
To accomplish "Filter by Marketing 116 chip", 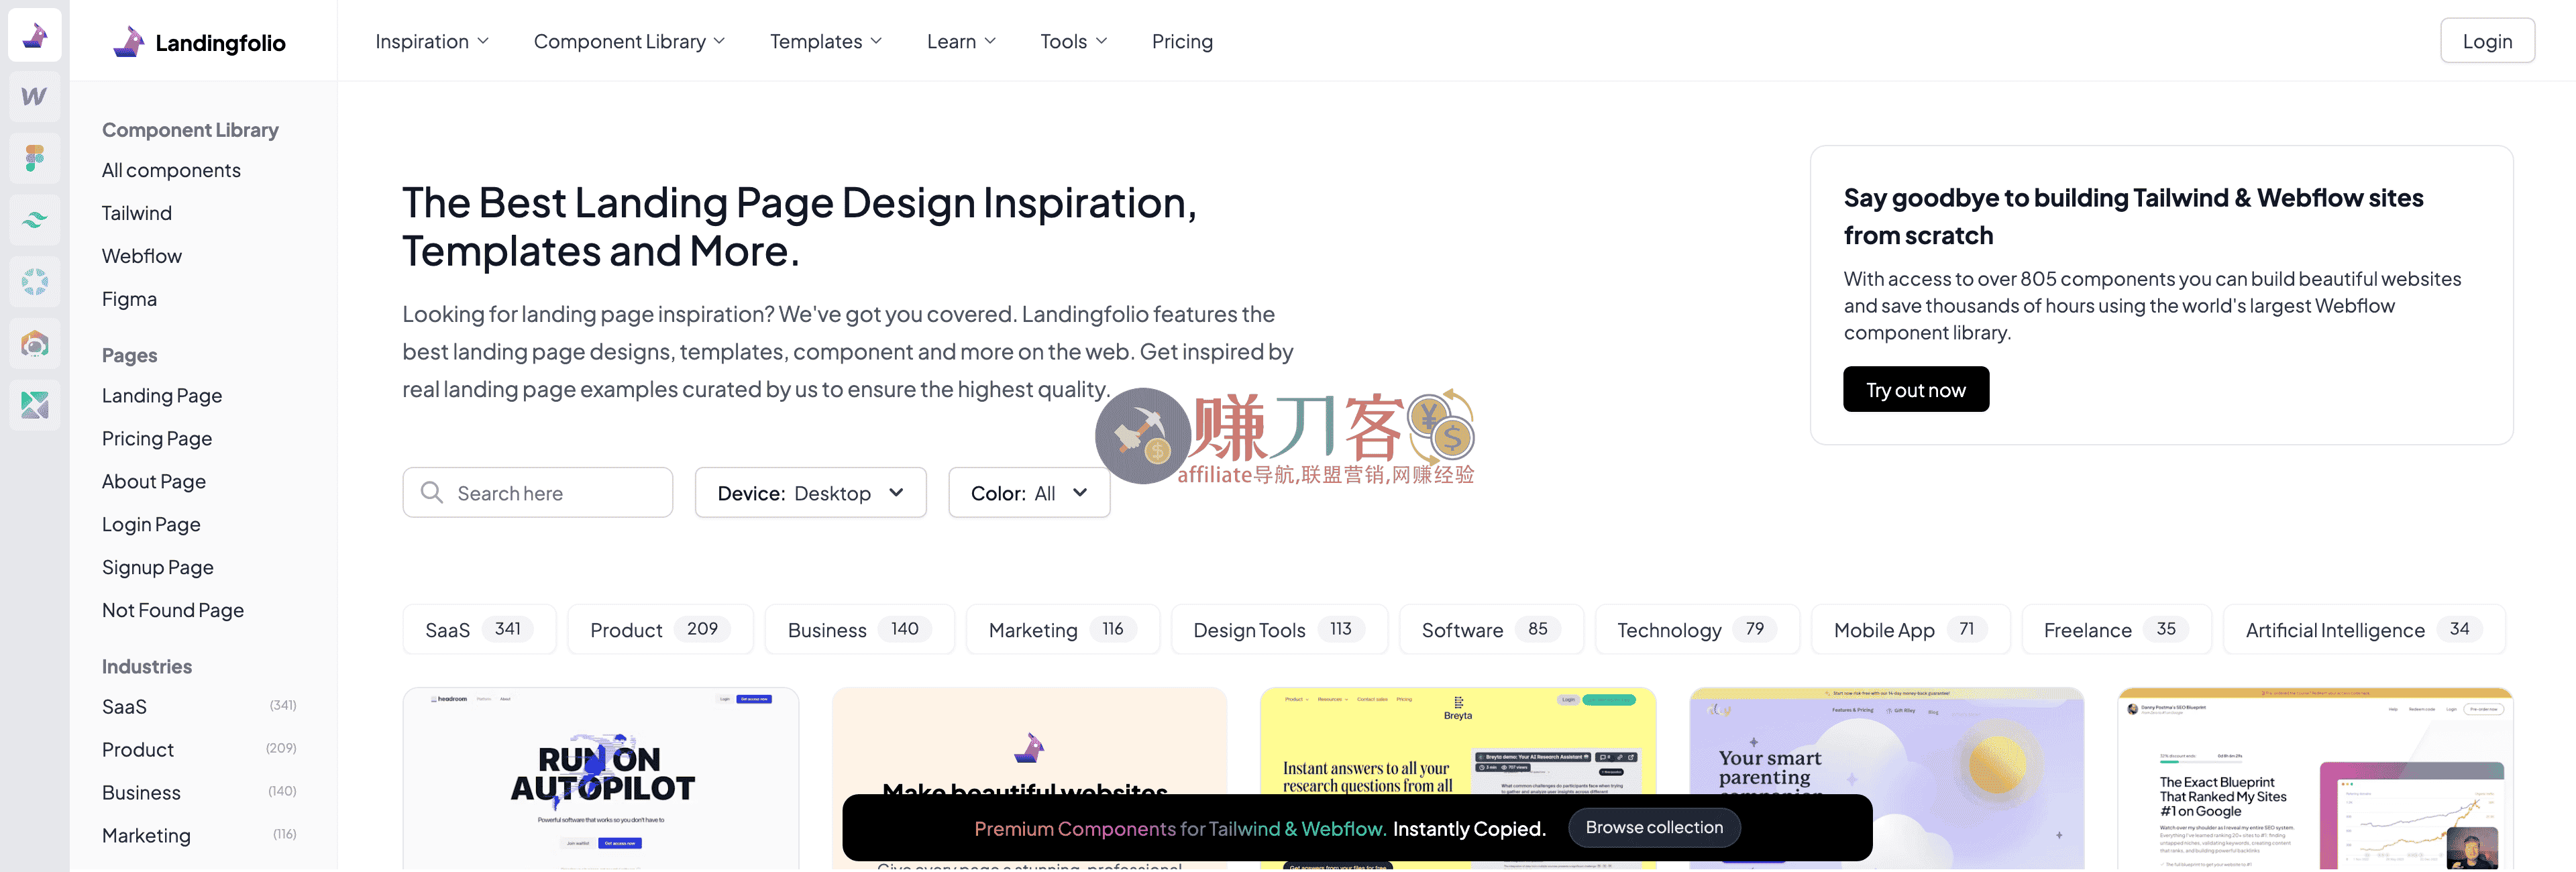I will coord(1062,630).
